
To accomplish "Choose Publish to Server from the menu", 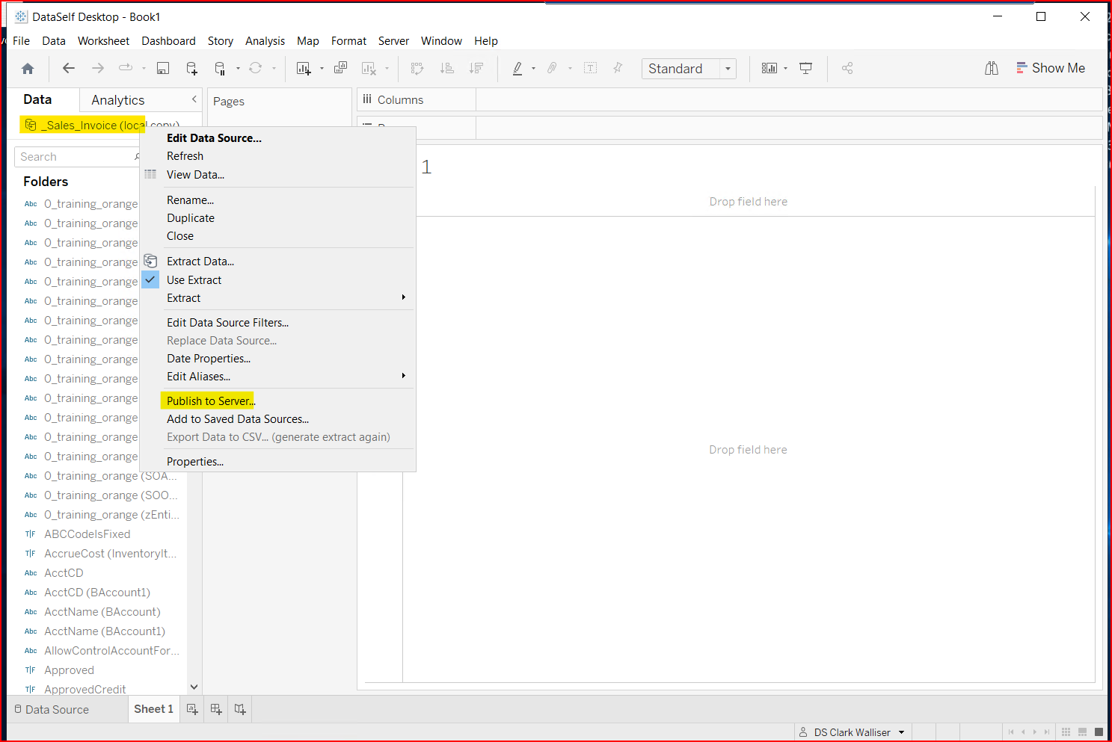I will (209, 401).
